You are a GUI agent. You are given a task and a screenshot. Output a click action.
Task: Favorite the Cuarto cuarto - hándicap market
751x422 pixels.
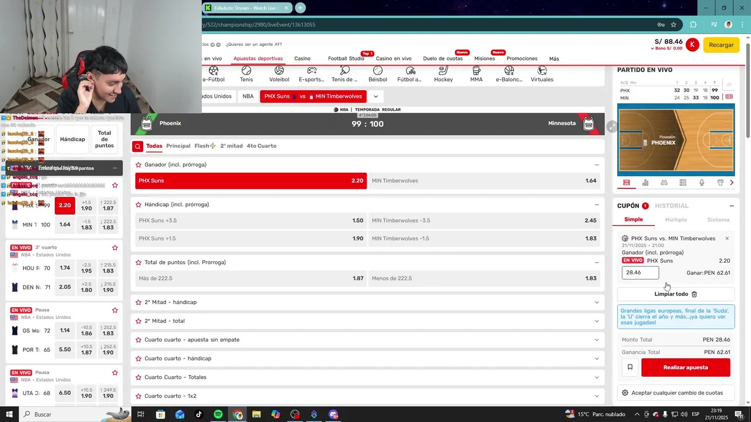coord(138,359)
